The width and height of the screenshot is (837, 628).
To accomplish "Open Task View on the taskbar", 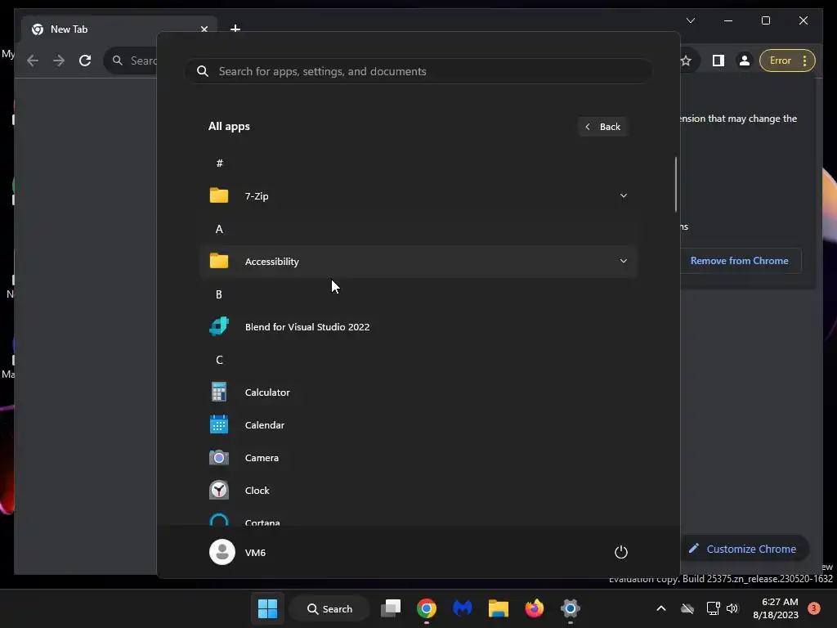I will (x=391, y=608).
